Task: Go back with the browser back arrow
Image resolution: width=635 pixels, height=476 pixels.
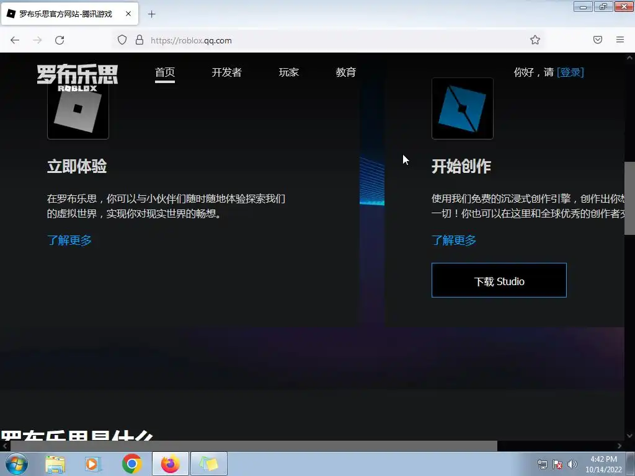Action: (x=15, y=40)
